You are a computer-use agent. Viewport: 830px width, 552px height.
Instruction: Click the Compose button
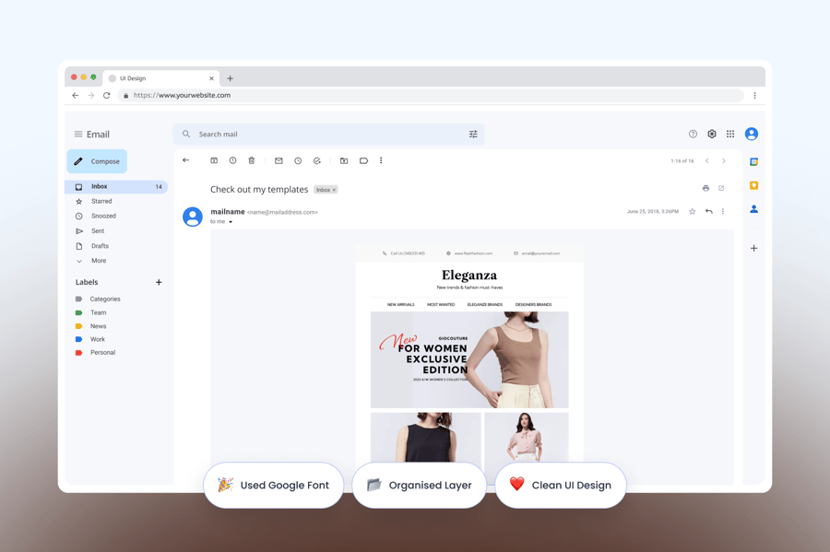[97, 161]
